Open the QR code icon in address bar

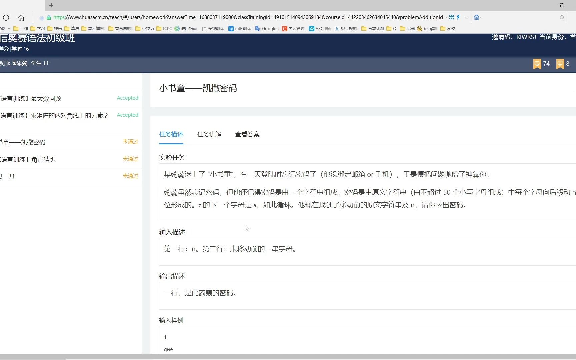(x=451, y=17)
